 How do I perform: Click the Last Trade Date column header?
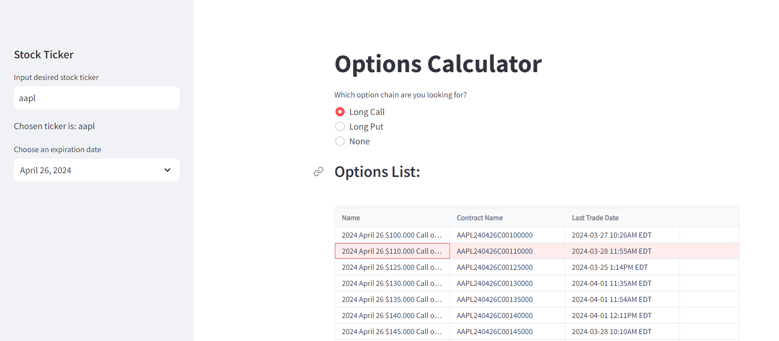tap(595, 218)
